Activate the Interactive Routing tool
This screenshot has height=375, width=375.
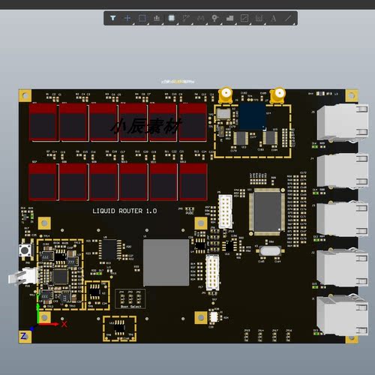pyautogui.click(x=186, y=18)
